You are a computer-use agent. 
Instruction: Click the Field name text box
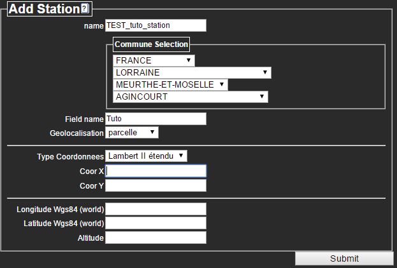[155, 119]
